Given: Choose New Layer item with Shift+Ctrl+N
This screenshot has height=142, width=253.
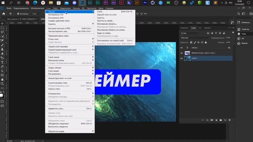Looking at the screenshot, I should coord(115,11).
